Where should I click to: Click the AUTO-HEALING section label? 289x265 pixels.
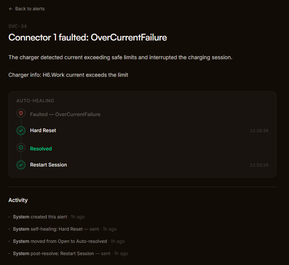tap(35, 101)
